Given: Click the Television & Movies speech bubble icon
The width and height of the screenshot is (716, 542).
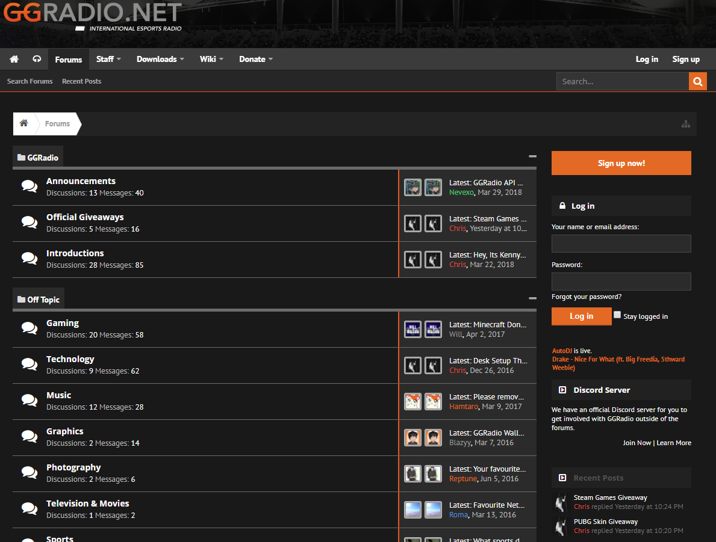Looking at the screenshot, I should (30, 509).
